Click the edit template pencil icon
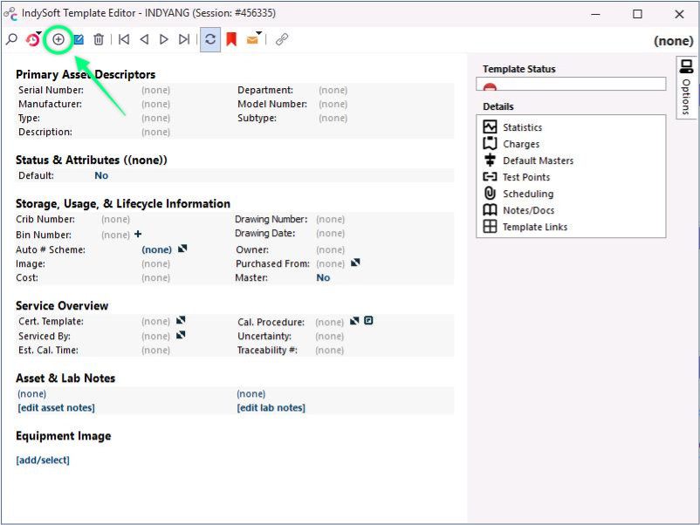This screenshot has width=700, height=525. [79, 39]
